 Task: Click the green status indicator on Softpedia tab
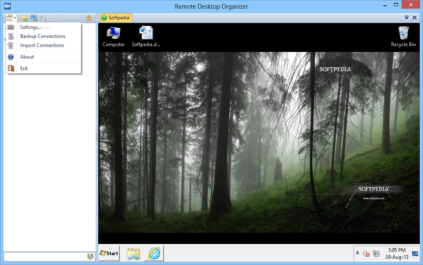pyautogui.click(x=104, y=18)
